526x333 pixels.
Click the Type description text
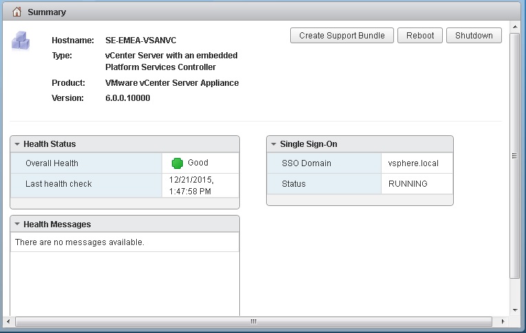pos(171,61)
